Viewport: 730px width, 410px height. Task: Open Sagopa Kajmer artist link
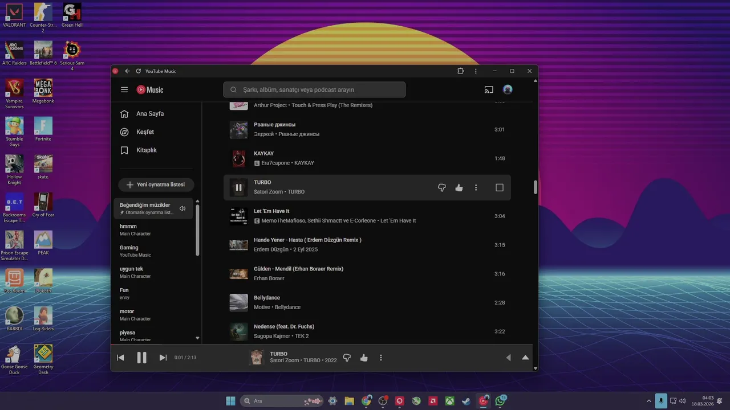tap(272, 336)
